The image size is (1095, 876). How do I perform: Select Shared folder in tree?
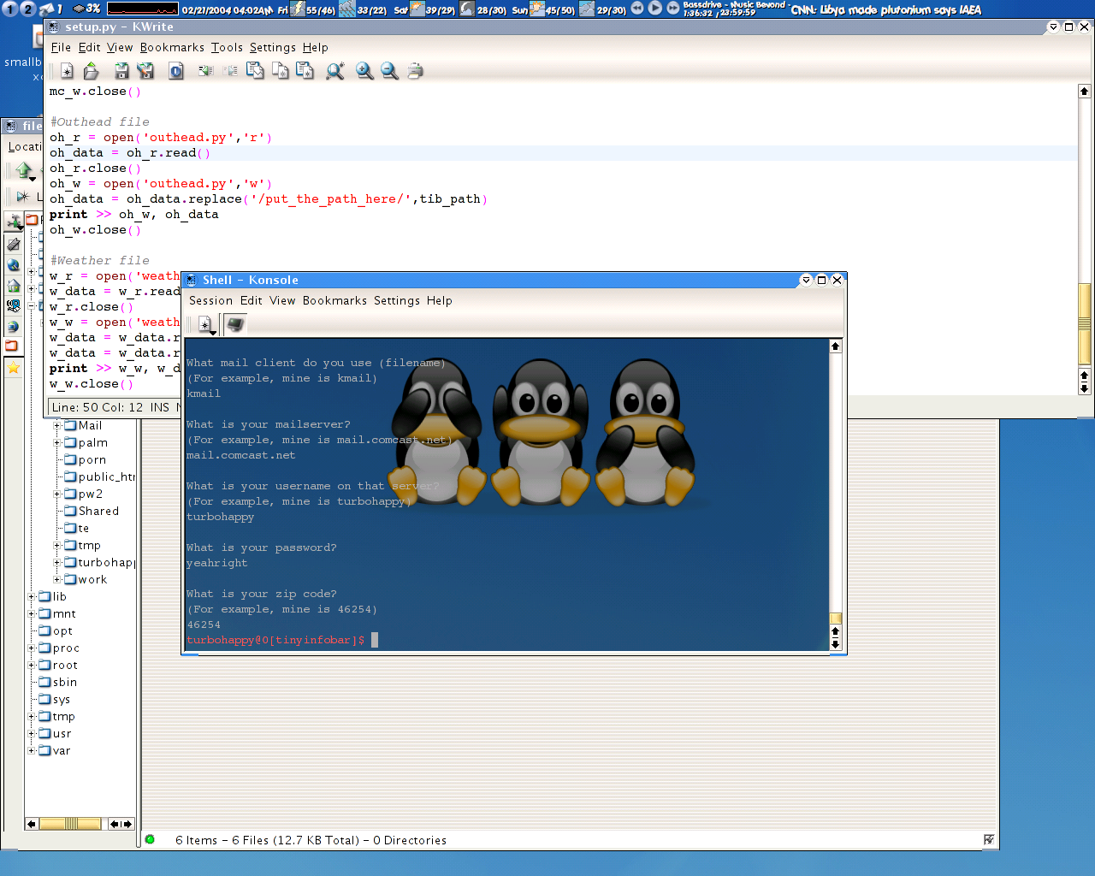coord(92,511)
